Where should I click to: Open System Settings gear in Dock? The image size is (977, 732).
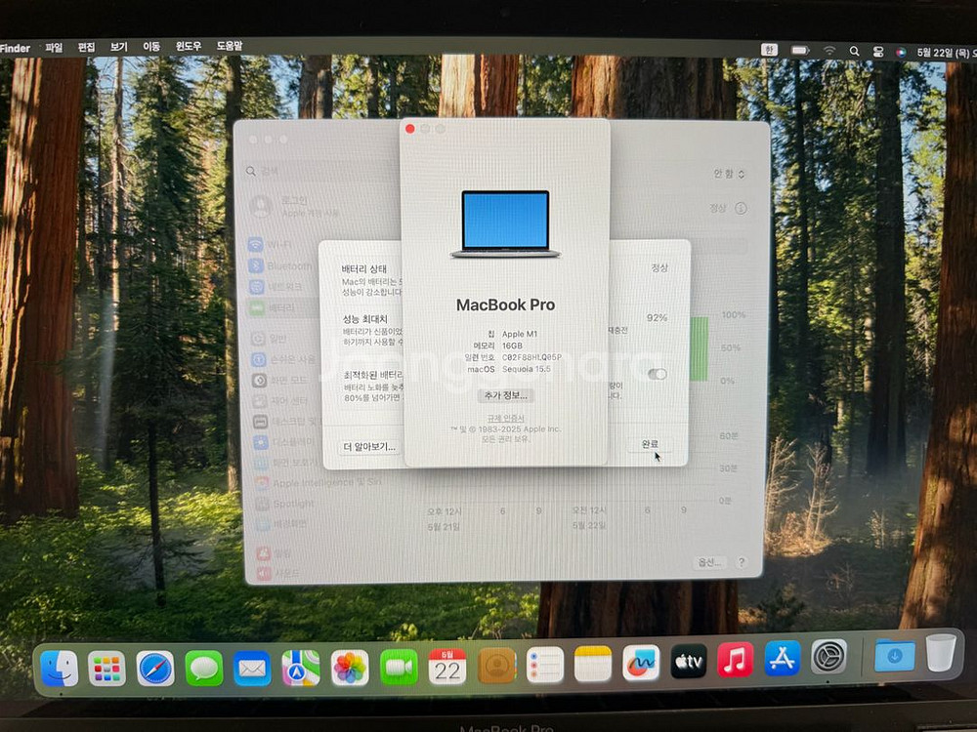pos(828,657)
